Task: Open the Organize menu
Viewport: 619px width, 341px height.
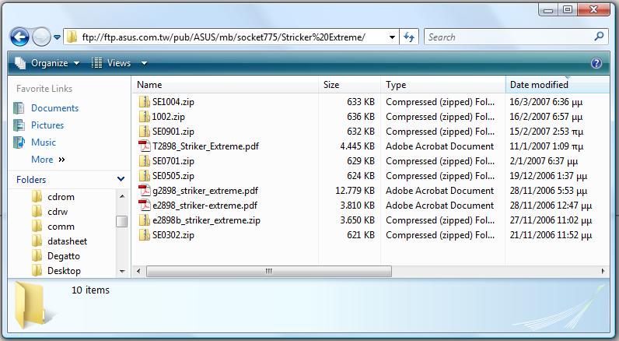Action: point(47,63)
